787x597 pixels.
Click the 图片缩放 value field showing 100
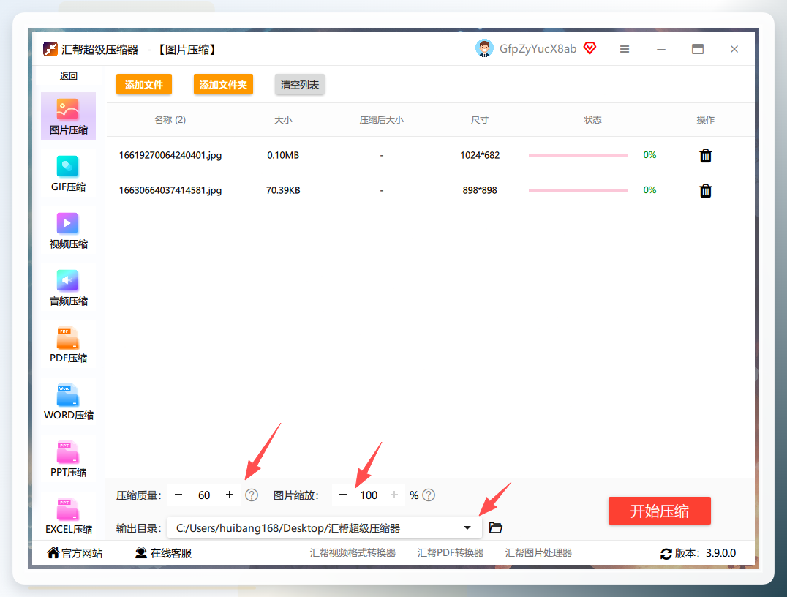point(369,495)
